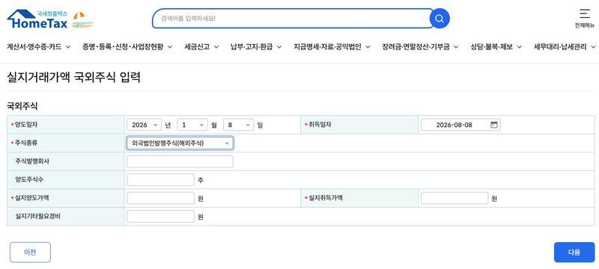599x269 pixels.
Task: Open the 양도일자 day dropdown showing 8
Action: tap(238, 125)
